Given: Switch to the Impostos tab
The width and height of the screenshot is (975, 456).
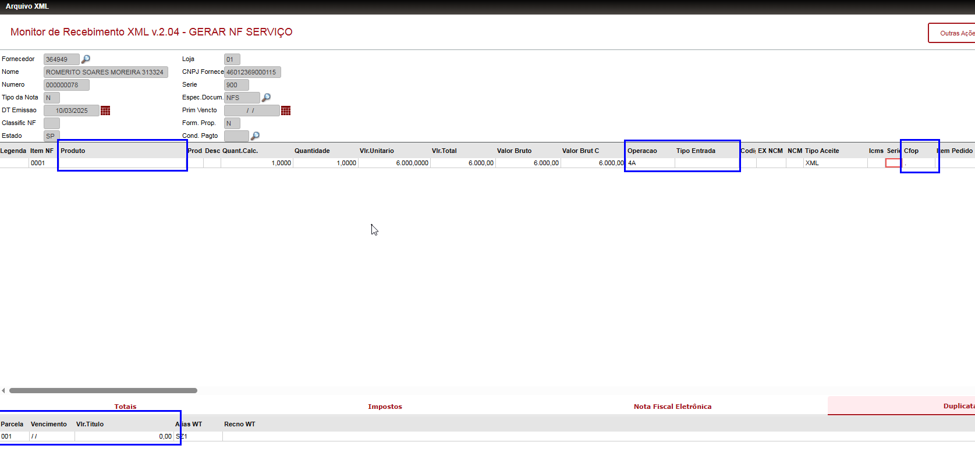Looking at the screenshot, I should 385,407.
